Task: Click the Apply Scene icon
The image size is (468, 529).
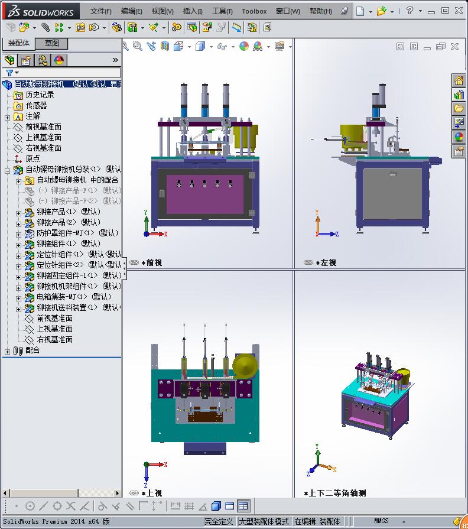Action: coord(258,46)
